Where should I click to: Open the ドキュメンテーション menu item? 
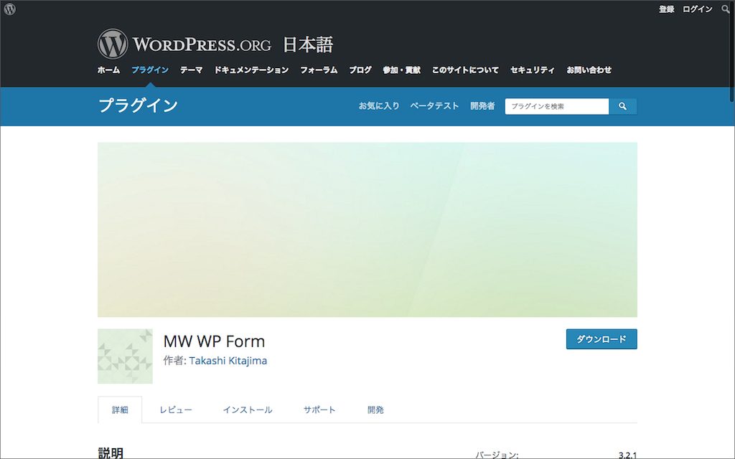coord(251,70)
